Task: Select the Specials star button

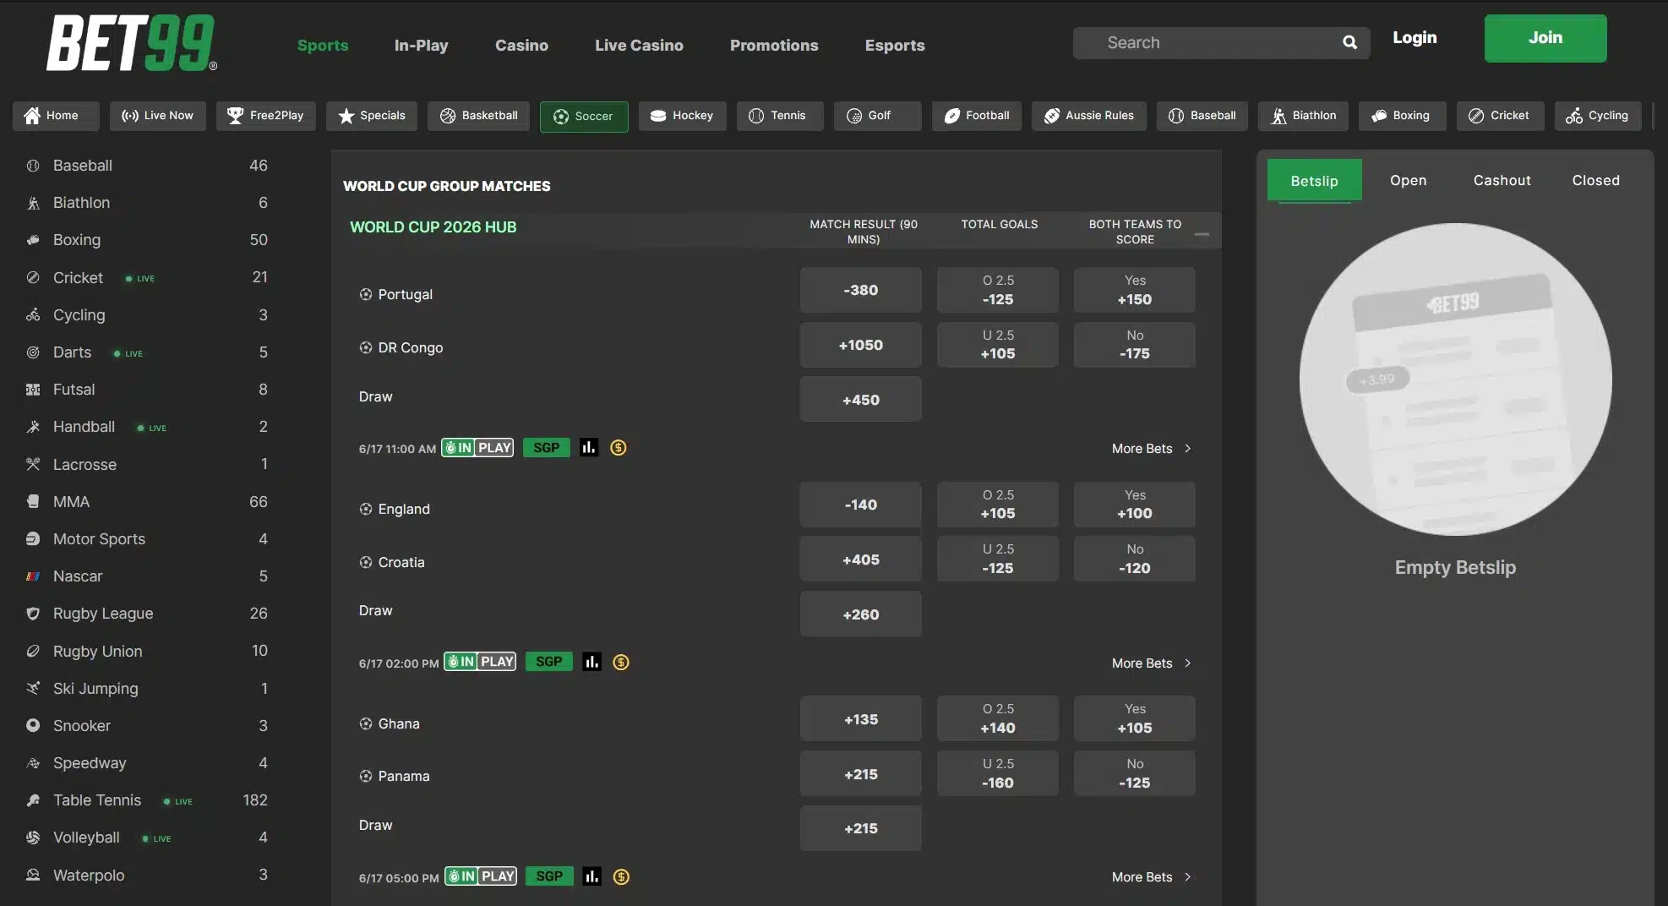Action: [371, 116]
